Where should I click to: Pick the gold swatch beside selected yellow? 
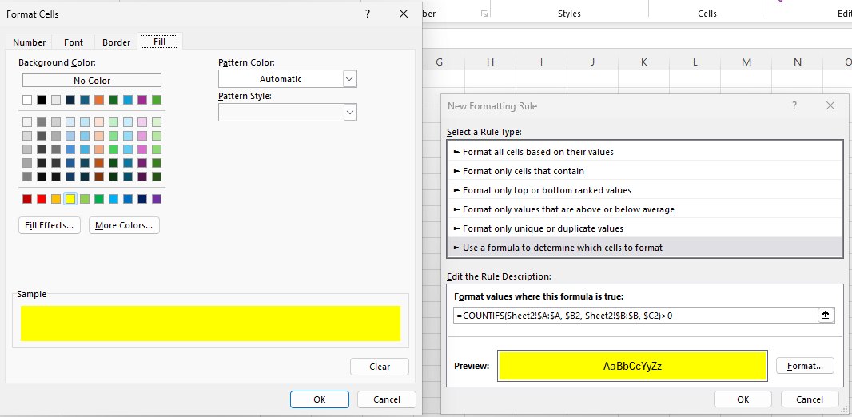(56, 199)
